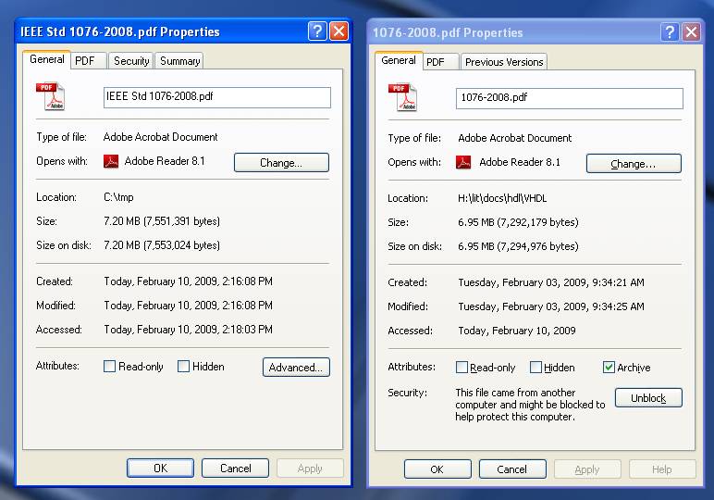Image resolution: width=714 pixels, height=500 pixels.
Task: Click the PDF file icon beside IEEE Std 1076-2008.pdf
Action: (x=50, y=97)
